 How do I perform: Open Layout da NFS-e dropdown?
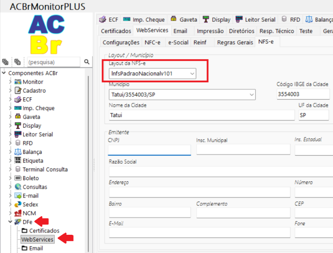tap(192, 73)
